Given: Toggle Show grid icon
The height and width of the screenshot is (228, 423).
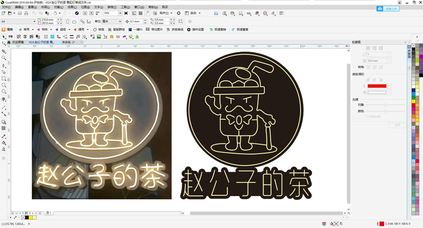Looking at the screenshot, I should pos(140,13).
